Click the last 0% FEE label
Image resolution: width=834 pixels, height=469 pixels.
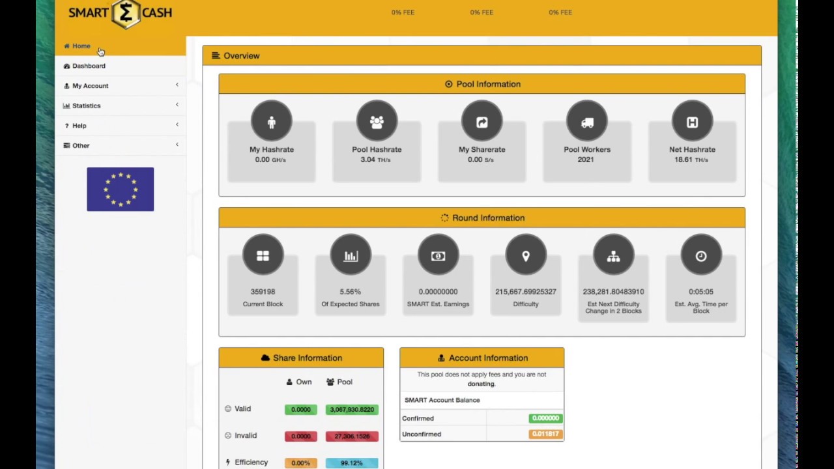560,12
